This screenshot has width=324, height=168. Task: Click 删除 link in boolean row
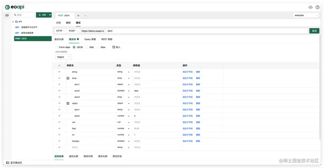point(198,141)
